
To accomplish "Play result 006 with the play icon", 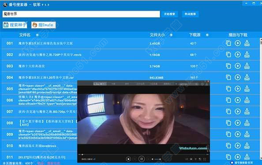I will tap(237, 100).
